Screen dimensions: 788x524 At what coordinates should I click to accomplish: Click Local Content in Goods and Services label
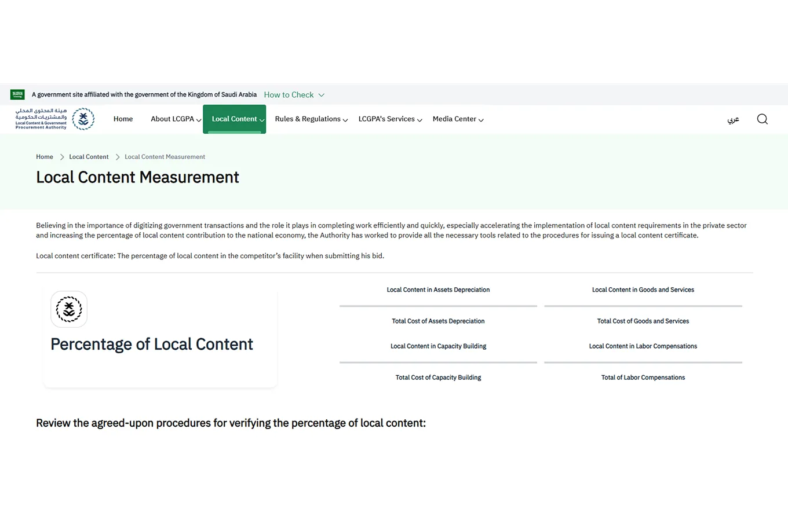click(643, 290)
